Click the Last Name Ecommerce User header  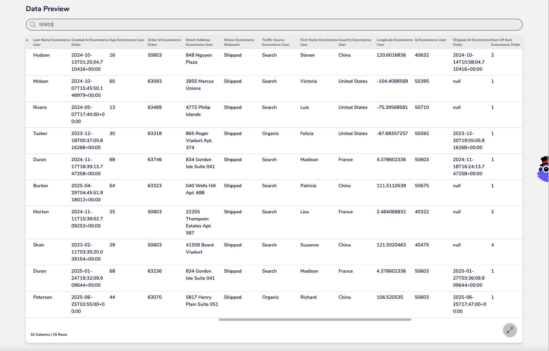(52, 42)
